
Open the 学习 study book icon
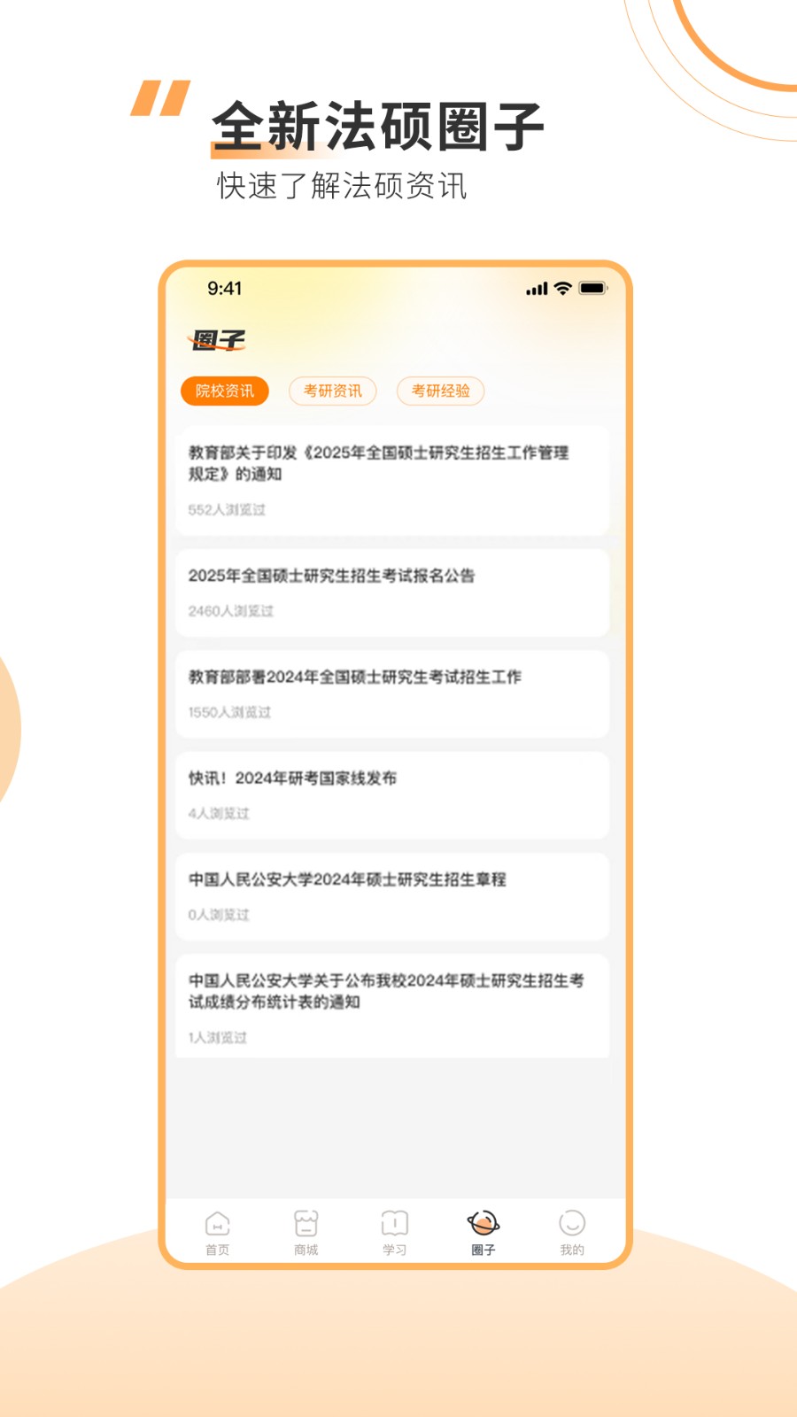coord(394,1224)
